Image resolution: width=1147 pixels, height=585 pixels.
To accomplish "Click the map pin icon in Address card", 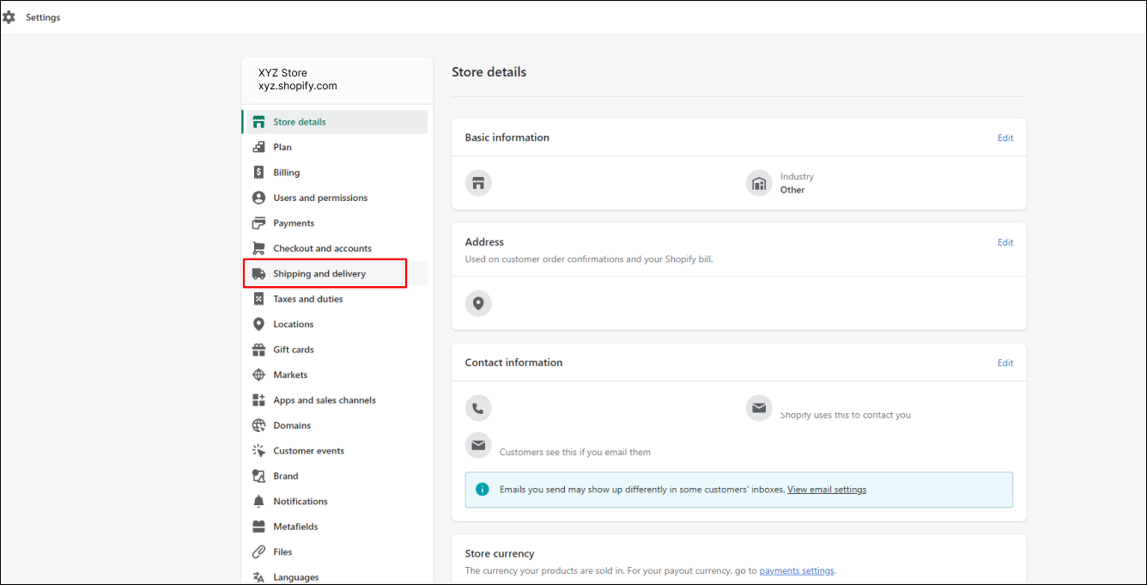I will (478, 303).
